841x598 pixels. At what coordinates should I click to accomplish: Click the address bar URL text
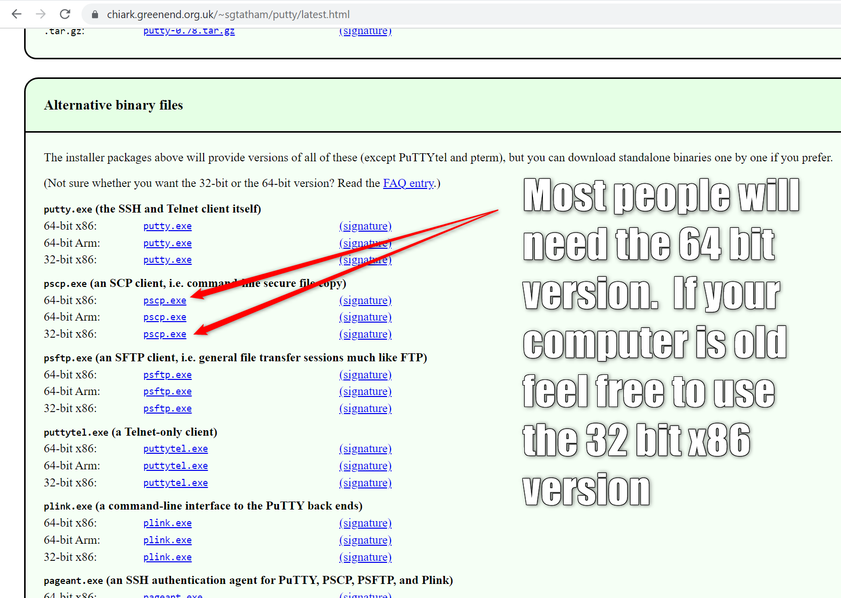(228, 15)
